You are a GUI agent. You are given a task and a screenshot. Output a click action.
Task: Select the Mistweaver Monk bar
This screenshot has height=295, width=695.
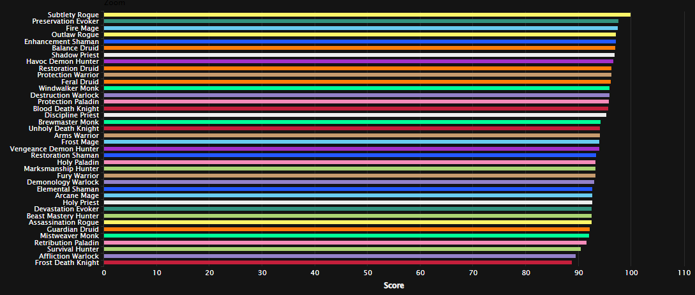click(x=346, y=236)
